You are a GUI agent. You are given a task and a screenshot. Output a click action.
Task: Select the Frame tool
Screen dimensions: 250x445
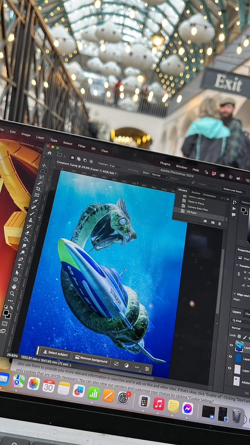37,195
